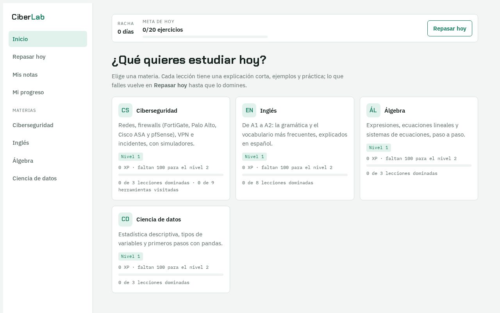The image size is (500, 313).
Task: Select Inicio in the sidebar
Action: point(48,39)
